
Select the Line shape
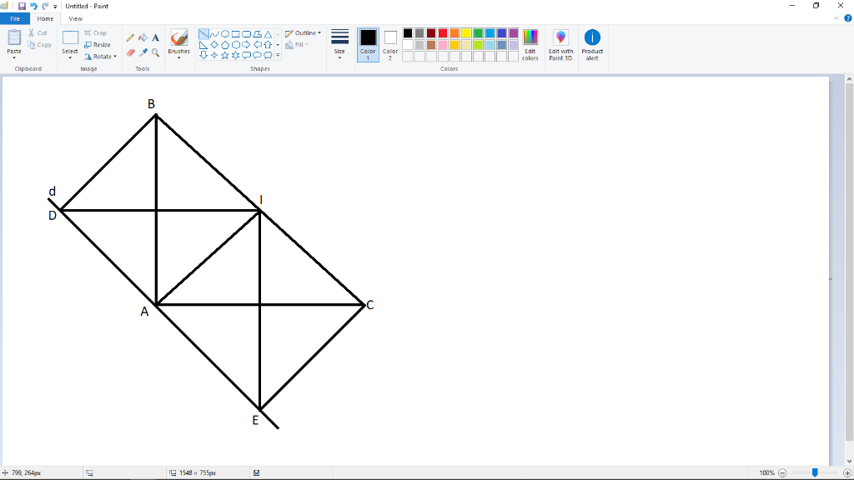click(x=203, y=33)
